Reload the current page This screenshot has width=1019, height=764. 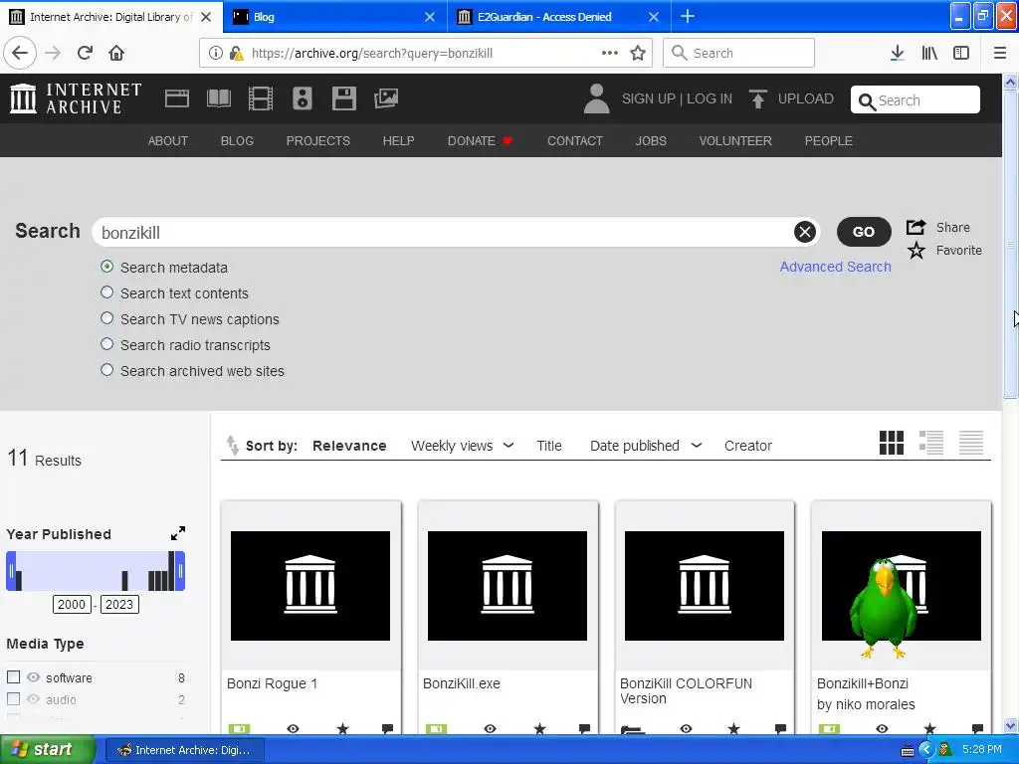coord(86,54)
